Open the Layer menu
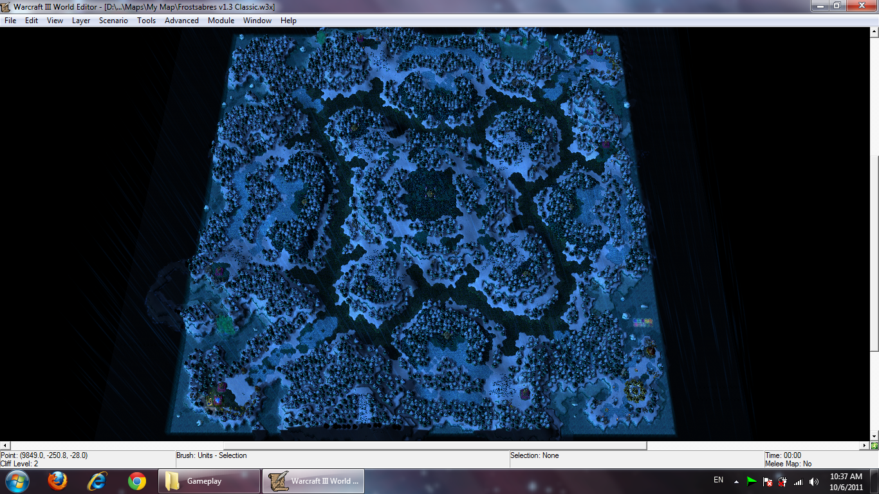Viewport: 879px width, 494px height. pyautogui.click(x=81, y=21)
